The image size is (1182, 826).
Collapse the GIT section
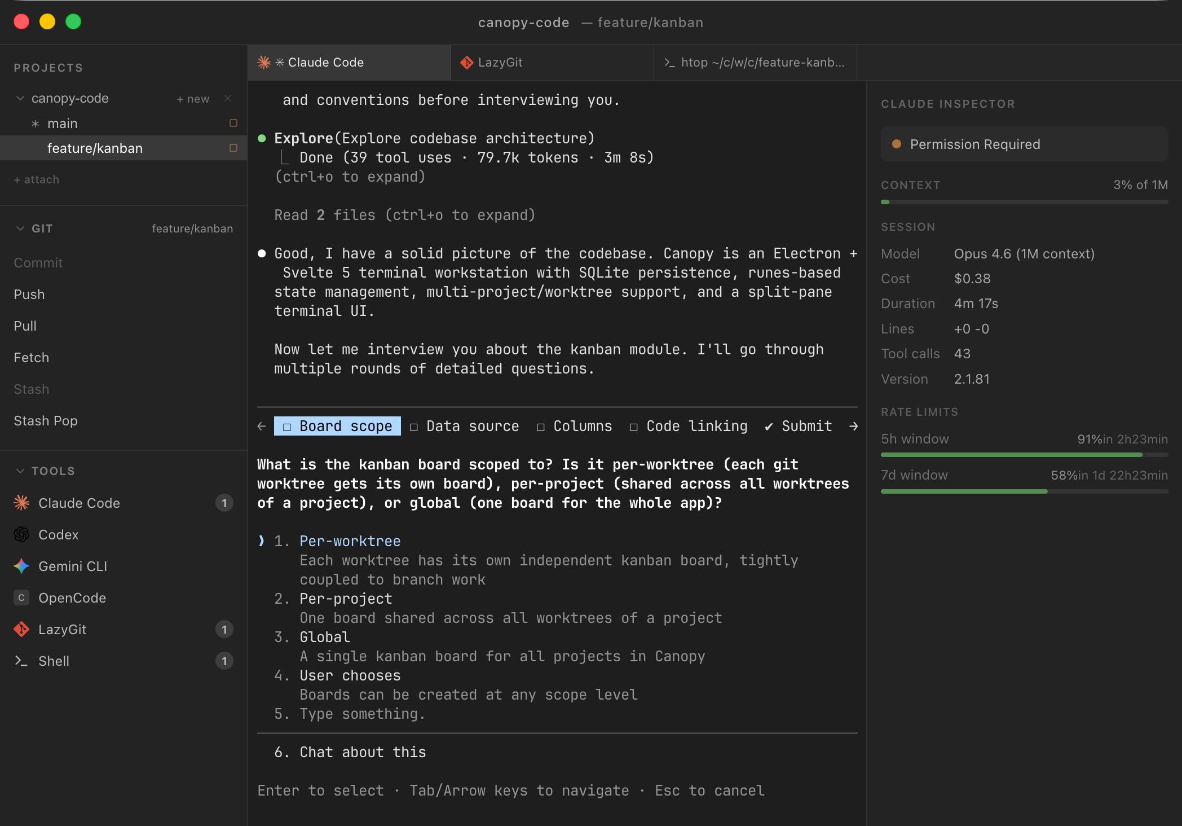point(20,228)
